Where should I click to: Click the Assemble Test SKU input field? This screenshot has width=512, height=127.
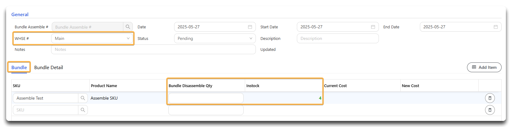point(46,98)
